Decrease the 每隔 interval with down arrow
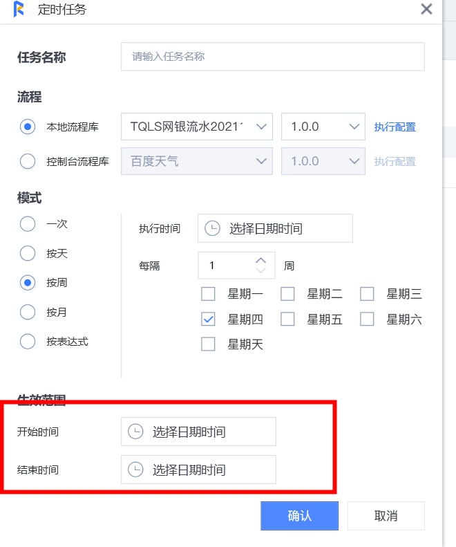Image resolution: width=456 pixels, height=547 pixels. point(260,270)
